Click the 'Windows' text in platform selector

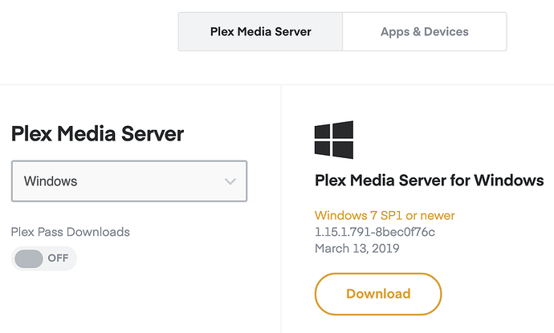pyautogui.click(x=51, y=181)
